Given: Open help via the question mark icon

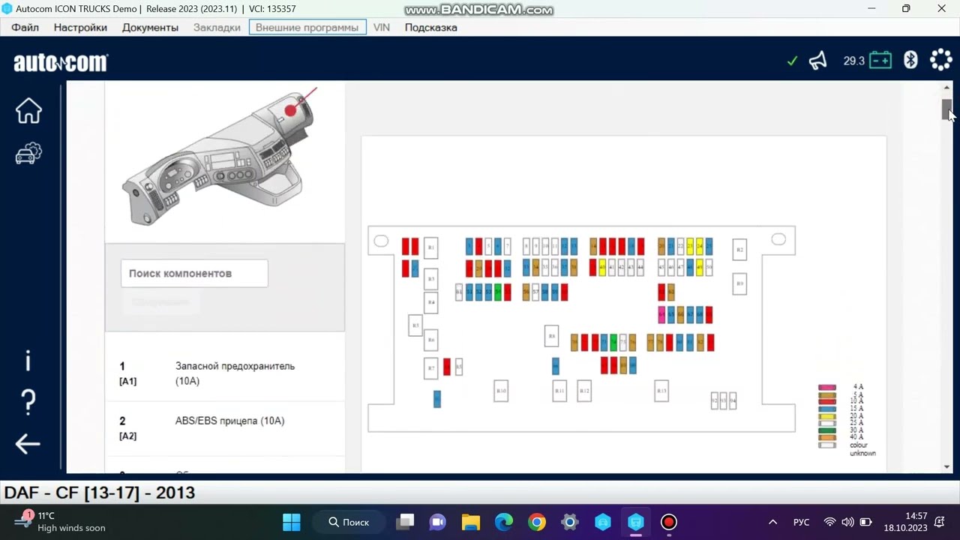Looking at the screenshot, I should tap(28, 402).
